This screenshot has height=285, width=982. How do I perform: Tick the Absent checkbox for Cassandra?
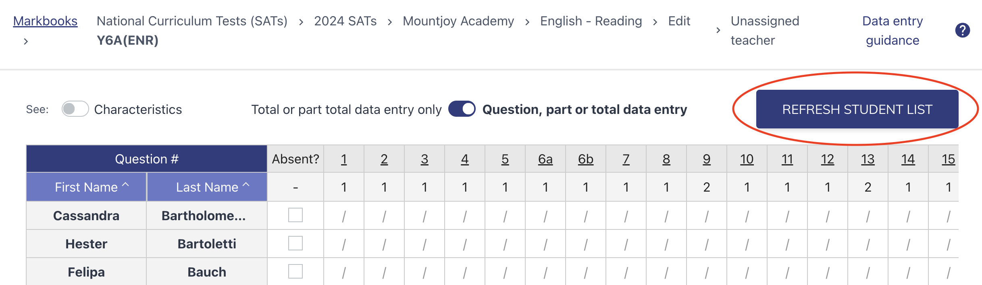point(295,215)
